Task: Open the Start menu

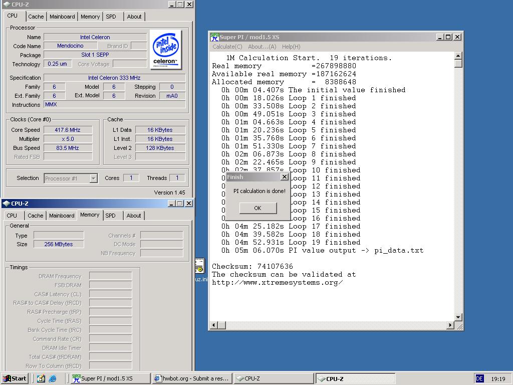Action: coord(15,378)
